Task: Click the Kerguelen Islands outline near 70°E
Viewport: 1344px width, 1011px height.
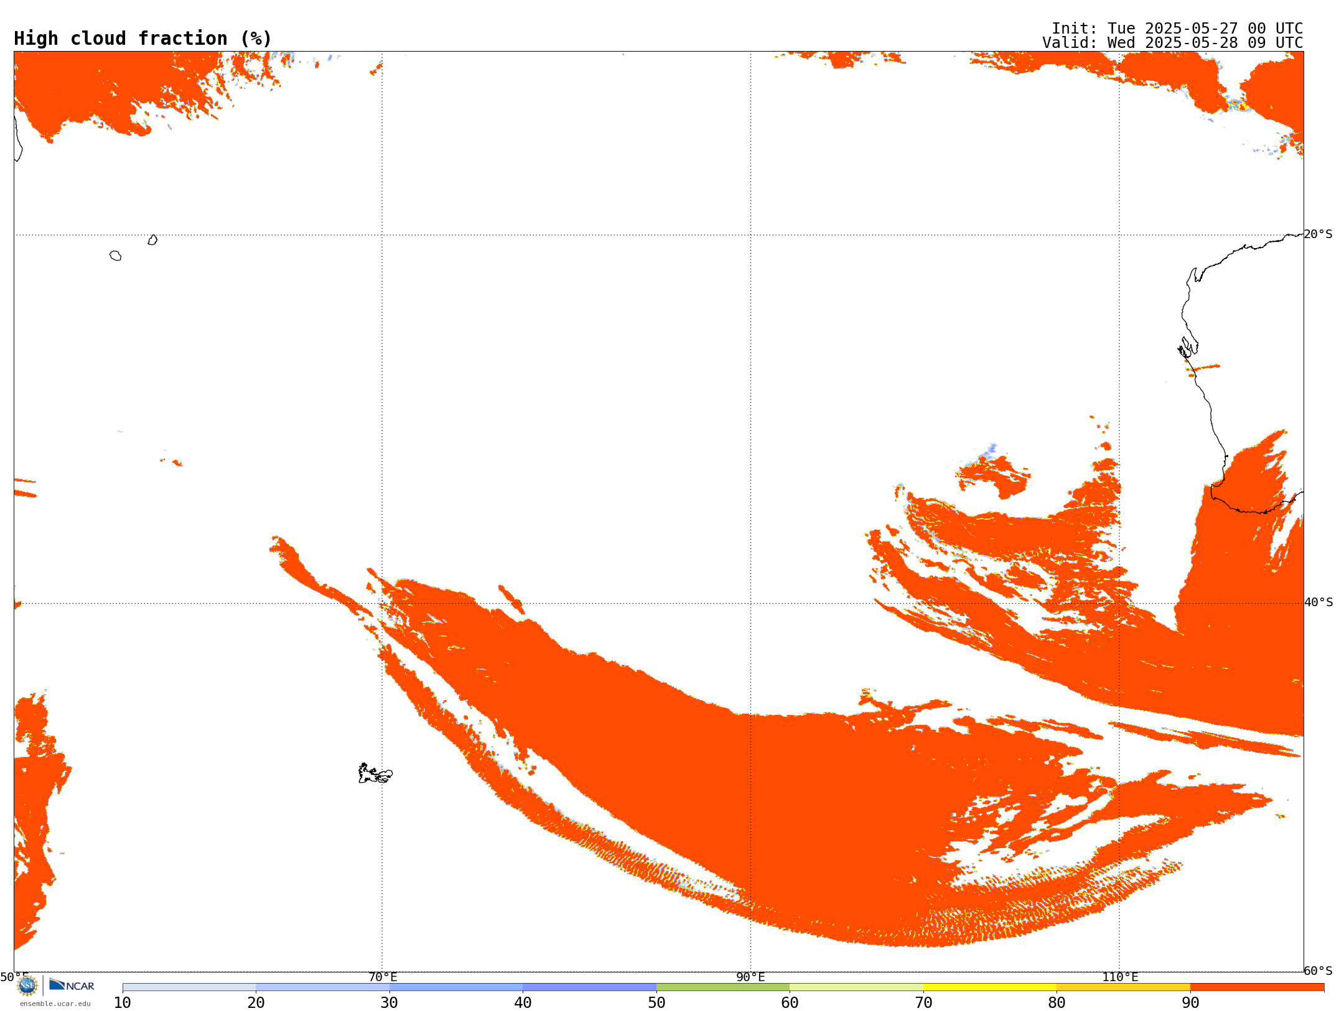Action: (375, 773)
